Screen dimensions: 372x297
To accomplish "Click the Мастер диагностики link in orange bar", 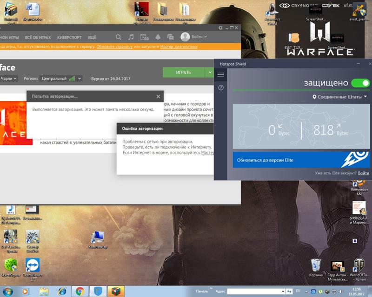I will click(x=179, y=47).
